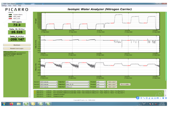Click the user log panel scroll-up arrow
This screenshot has height=113, width=171.
29,52
